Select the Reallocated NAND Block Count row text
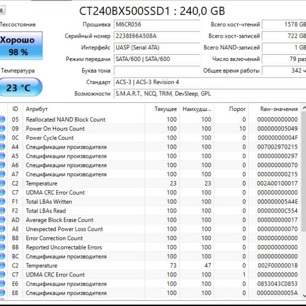 tap(65, 120)
